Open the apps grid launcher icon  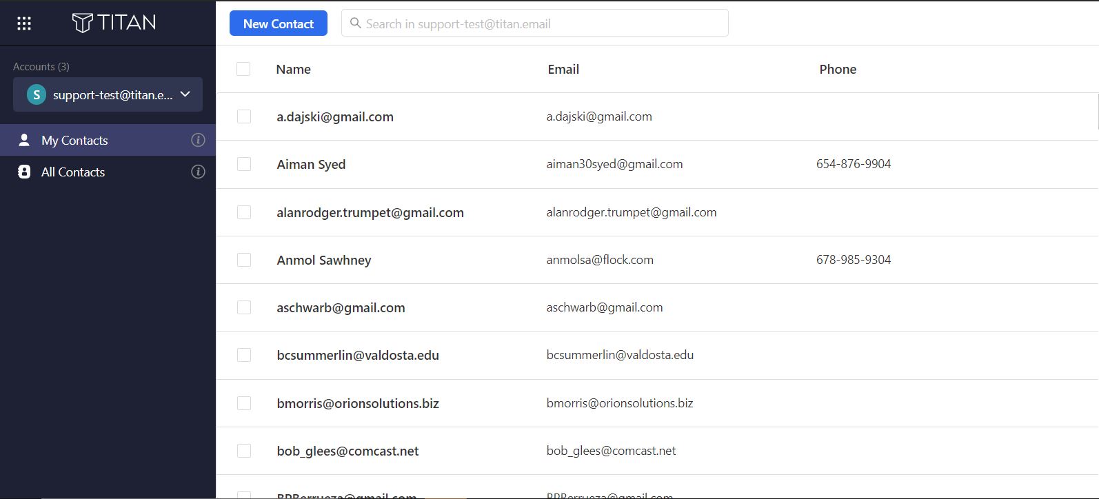tap(24, 23)
